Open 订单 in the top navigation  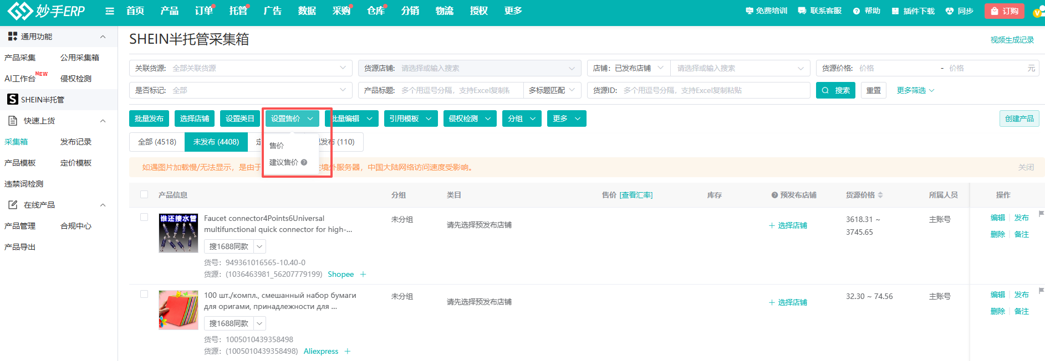[204, 11]
